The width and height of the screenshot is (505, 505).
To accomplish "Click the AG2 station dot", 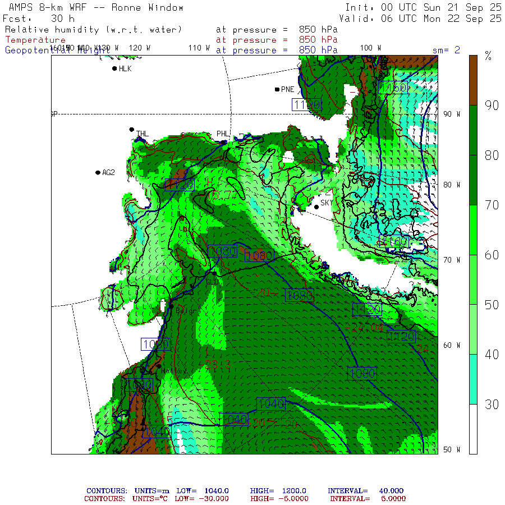I will [x=98, y=172].
